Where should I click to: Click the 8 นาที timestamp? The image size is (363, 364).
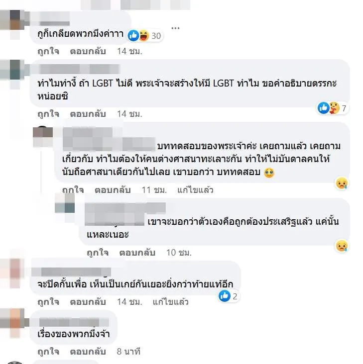pyautogui.click(x=128, y=352)
